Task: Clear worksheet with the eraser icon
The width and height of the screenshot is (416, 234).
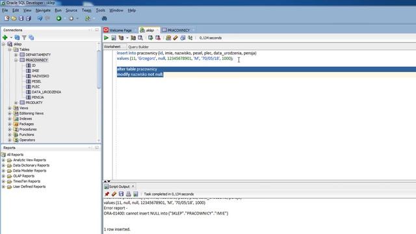Action: click(x=175, y=38)
